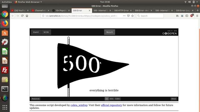The width and height of the screenshot is (200, 112).
Task: Open the cobra_winfrey link
Action: pyautogui.click(x=79, y=105)
